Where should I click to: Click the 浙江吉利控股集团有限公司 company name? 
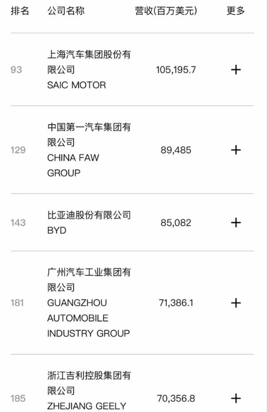click(89, 383)
